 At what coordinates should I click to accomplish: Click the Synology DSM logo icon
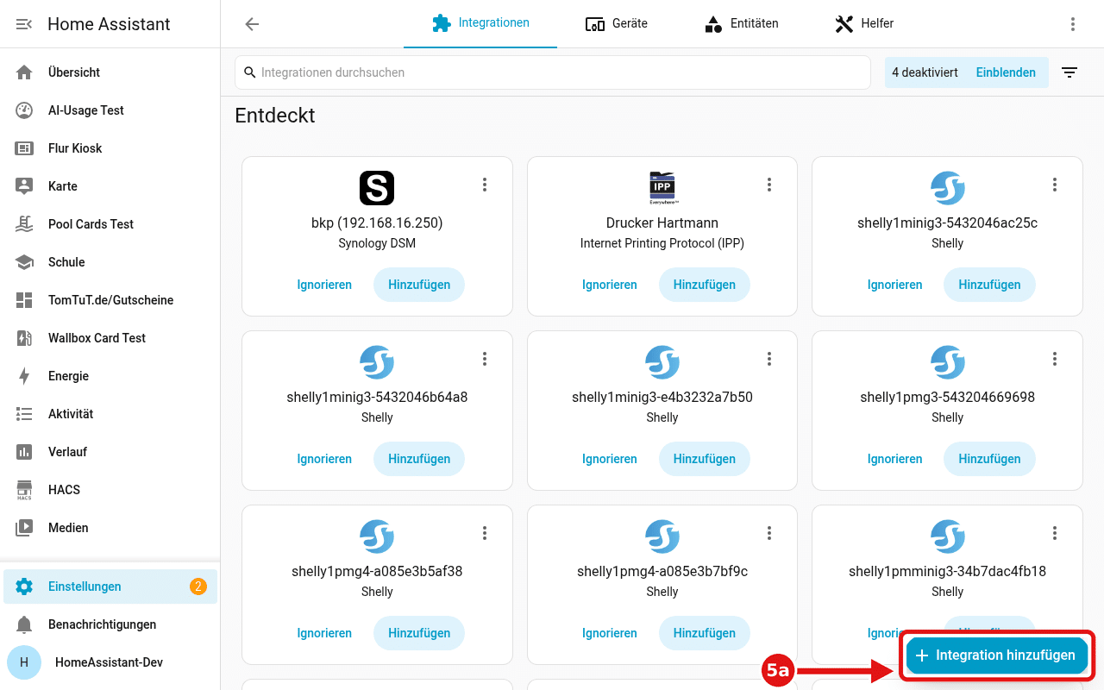(377, 188)
